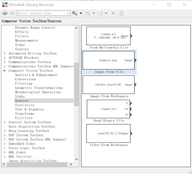Viewport: 192px width, 174px height.
Task: Maximize the Simulink Library Browser window
Action: (169, 5)
